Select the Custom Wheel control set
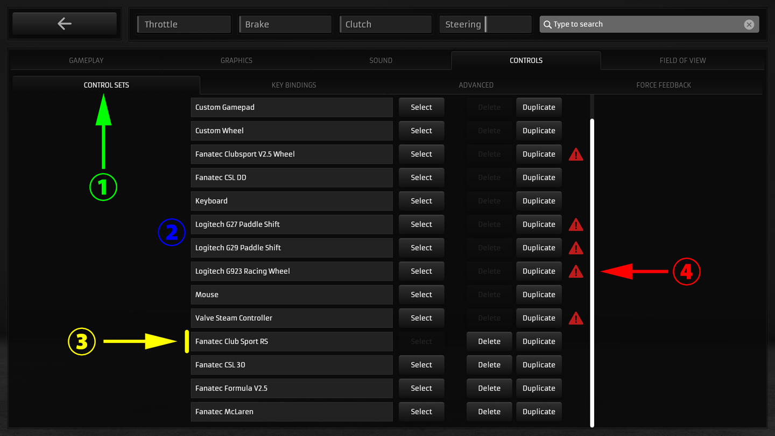The height and width of the screenshot is (436, 775). click(421, 131)
